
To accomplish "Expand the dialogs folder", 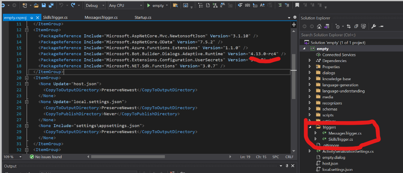I will point(310,73).
